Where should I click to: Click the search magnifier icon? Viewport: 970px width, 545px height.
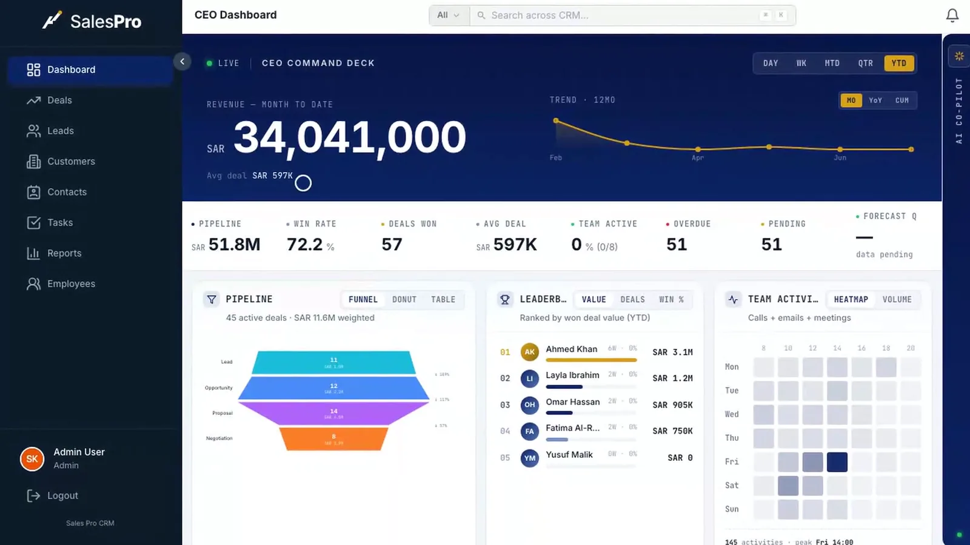(x=481, y=15)
